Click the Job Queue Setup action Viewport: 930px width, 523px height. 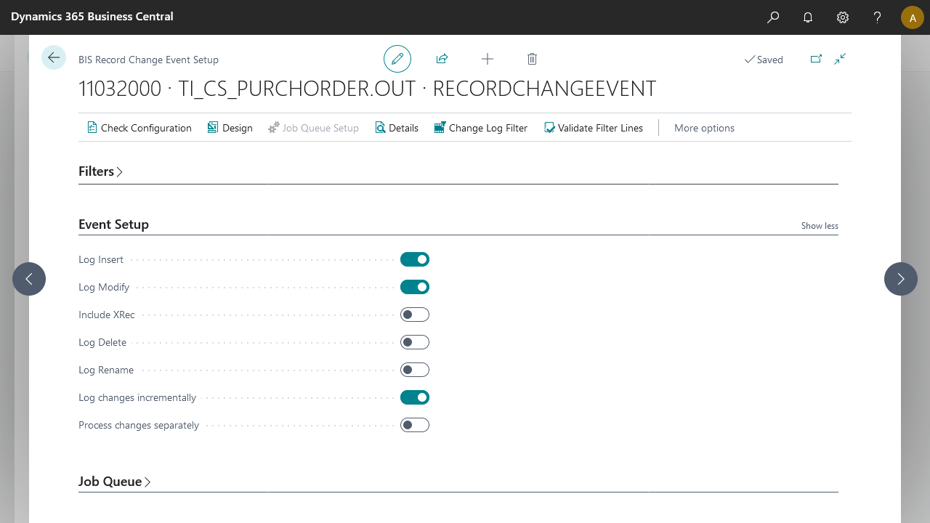tap(314, 128)
